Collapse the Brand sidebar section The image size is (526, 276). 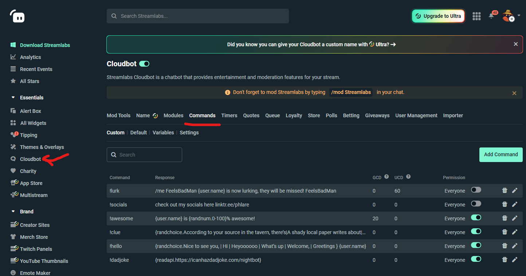point(13,212)
